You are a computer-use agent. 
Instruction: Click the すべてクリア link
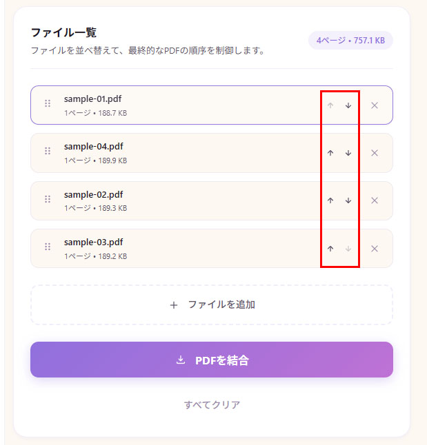[x=212, y=404]
